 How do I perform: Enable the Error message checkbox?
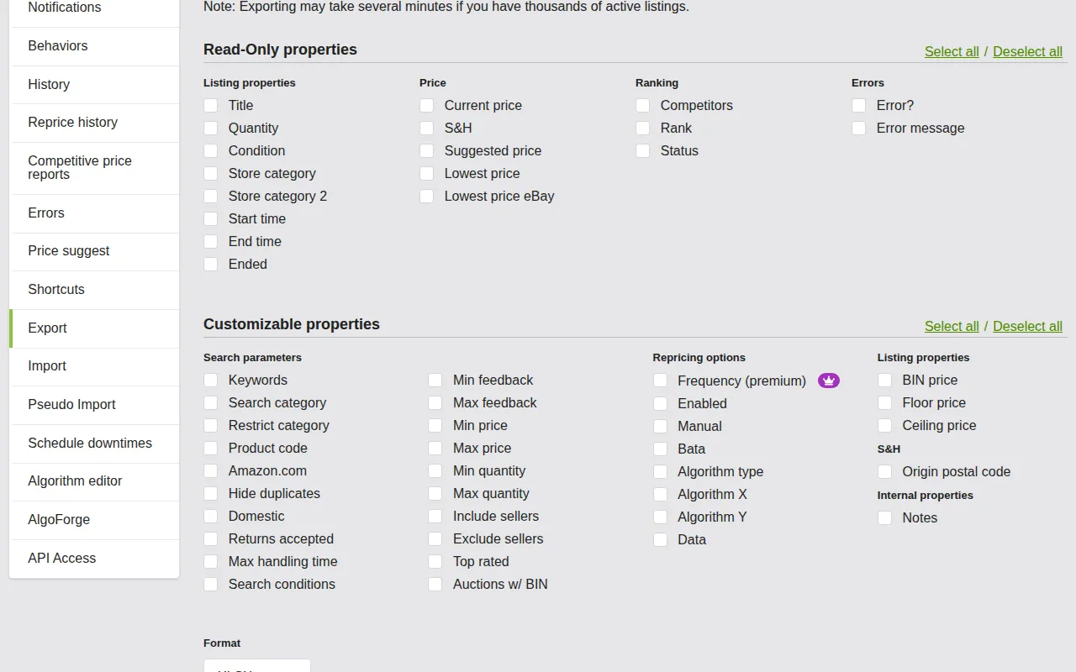pyautogui.click(x=858, y=128)
